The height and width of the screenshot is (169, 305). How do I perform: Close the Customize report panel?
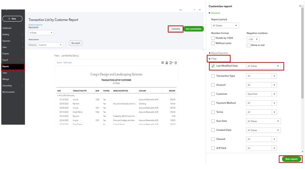(x=300, y=6)
